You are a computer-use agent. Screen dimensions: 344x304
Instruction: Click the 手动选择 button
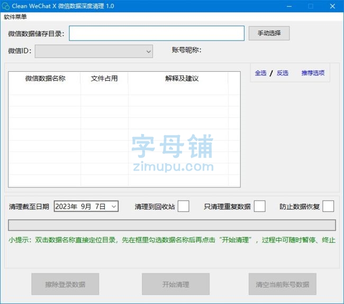point(269,33)
